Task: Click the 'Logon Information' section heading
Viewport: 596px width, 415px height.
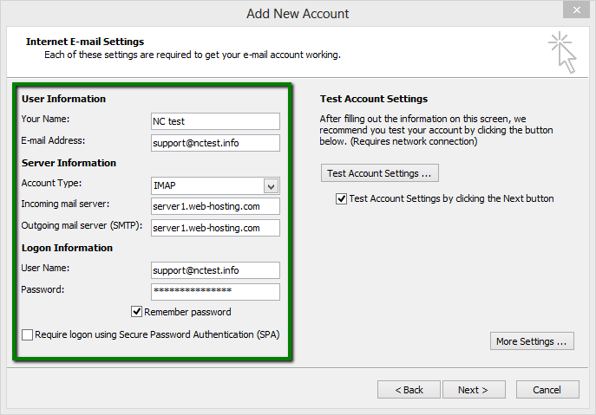Action: point(67,248)
